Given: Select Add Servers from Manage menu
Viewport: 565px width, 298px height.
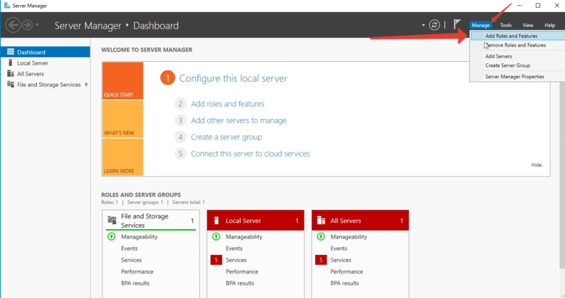Looking at the screenshot, I should pyautogui.click(x=518, y=56).
